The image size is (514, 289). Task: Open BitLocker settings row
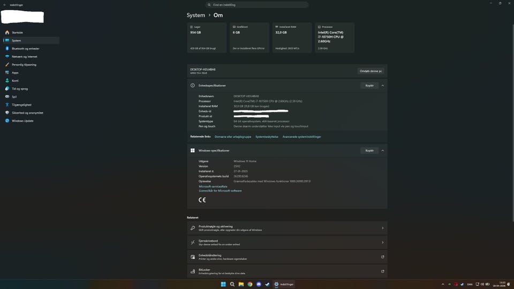point(287,271)
